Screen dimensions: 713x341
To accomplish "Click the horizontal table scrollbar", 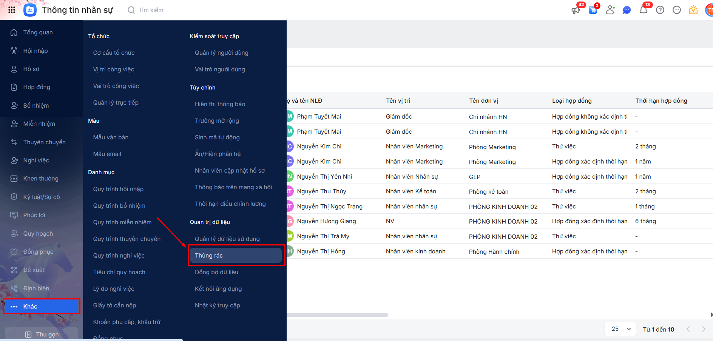I will point(337,315).
